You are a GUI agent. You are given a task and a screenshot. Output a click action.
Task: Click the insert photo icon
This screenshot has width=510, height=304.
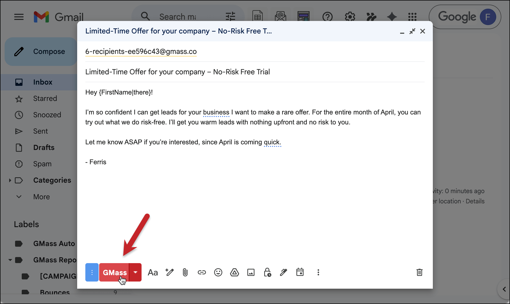[251, 272]
